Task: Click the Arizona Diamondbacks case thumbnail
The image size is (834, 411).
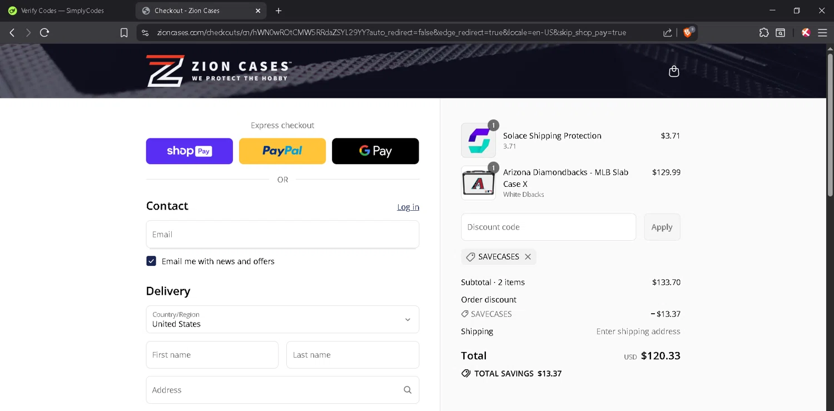Action: (478, 183)
